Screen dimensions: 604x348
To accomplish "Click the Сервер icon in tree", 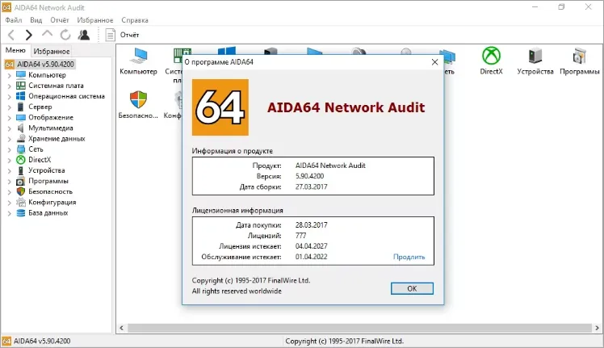I will click(x=21, y=107).
